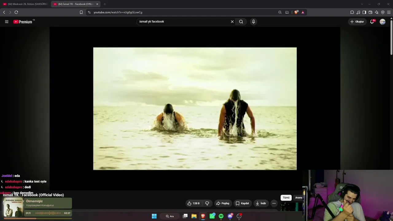Toggle the browser sidebar panel
Screen dimensions: 393x221
[x=364, y=12]
